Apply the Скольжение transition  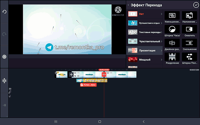[x=189, y=45]
